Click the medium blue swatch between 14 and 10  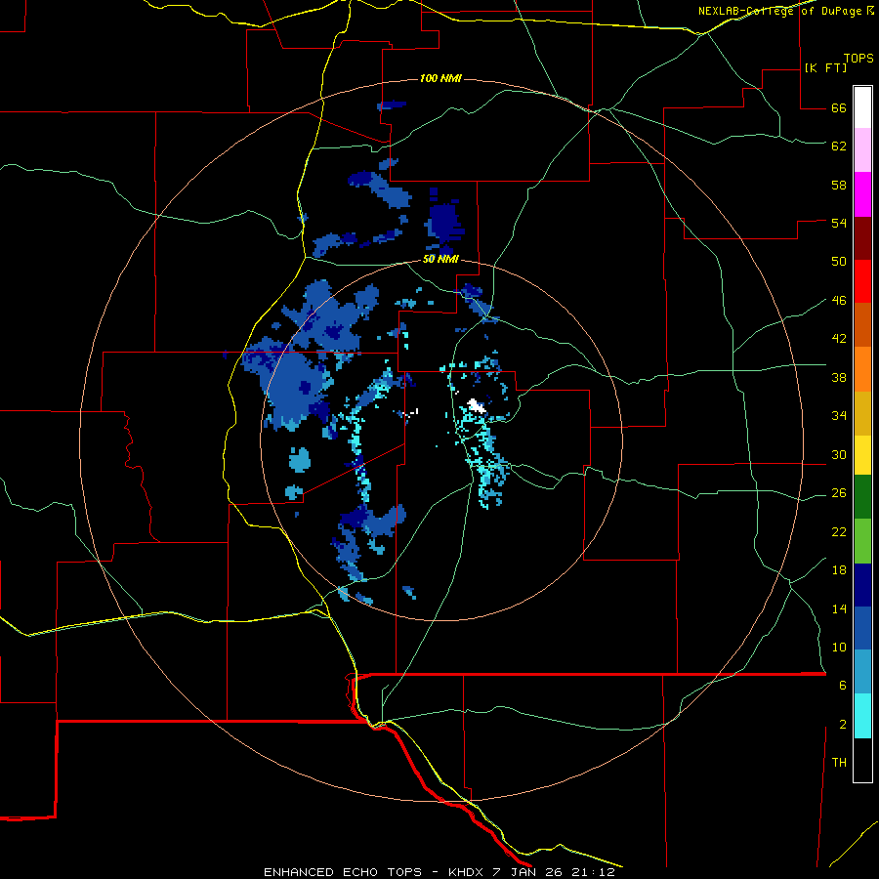(x=862, y=628)
